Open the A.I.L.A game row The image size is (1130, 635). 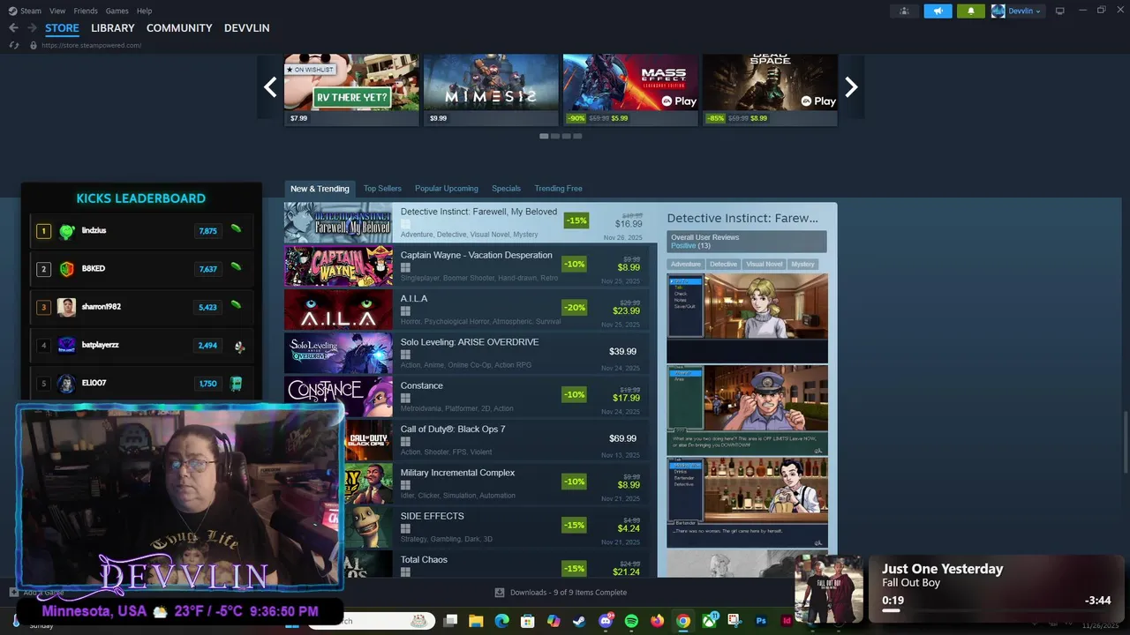[467, 309]
